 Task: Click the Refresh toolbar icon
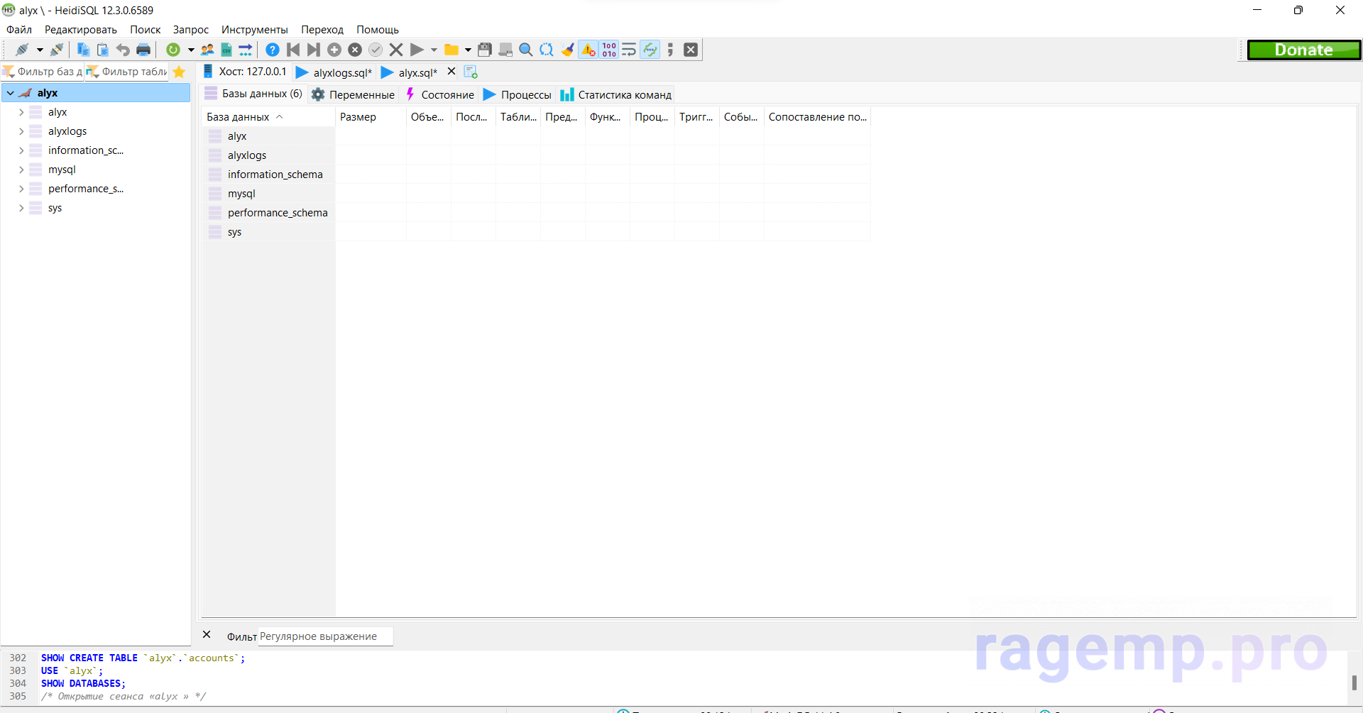point(173,50)
